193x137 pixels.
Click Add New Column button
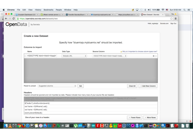pyautogui.click(x=148, y=86)
